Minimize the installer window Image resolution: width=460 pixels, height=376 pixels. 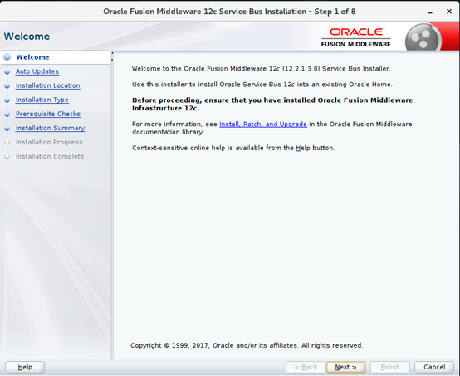pos(430,12)
